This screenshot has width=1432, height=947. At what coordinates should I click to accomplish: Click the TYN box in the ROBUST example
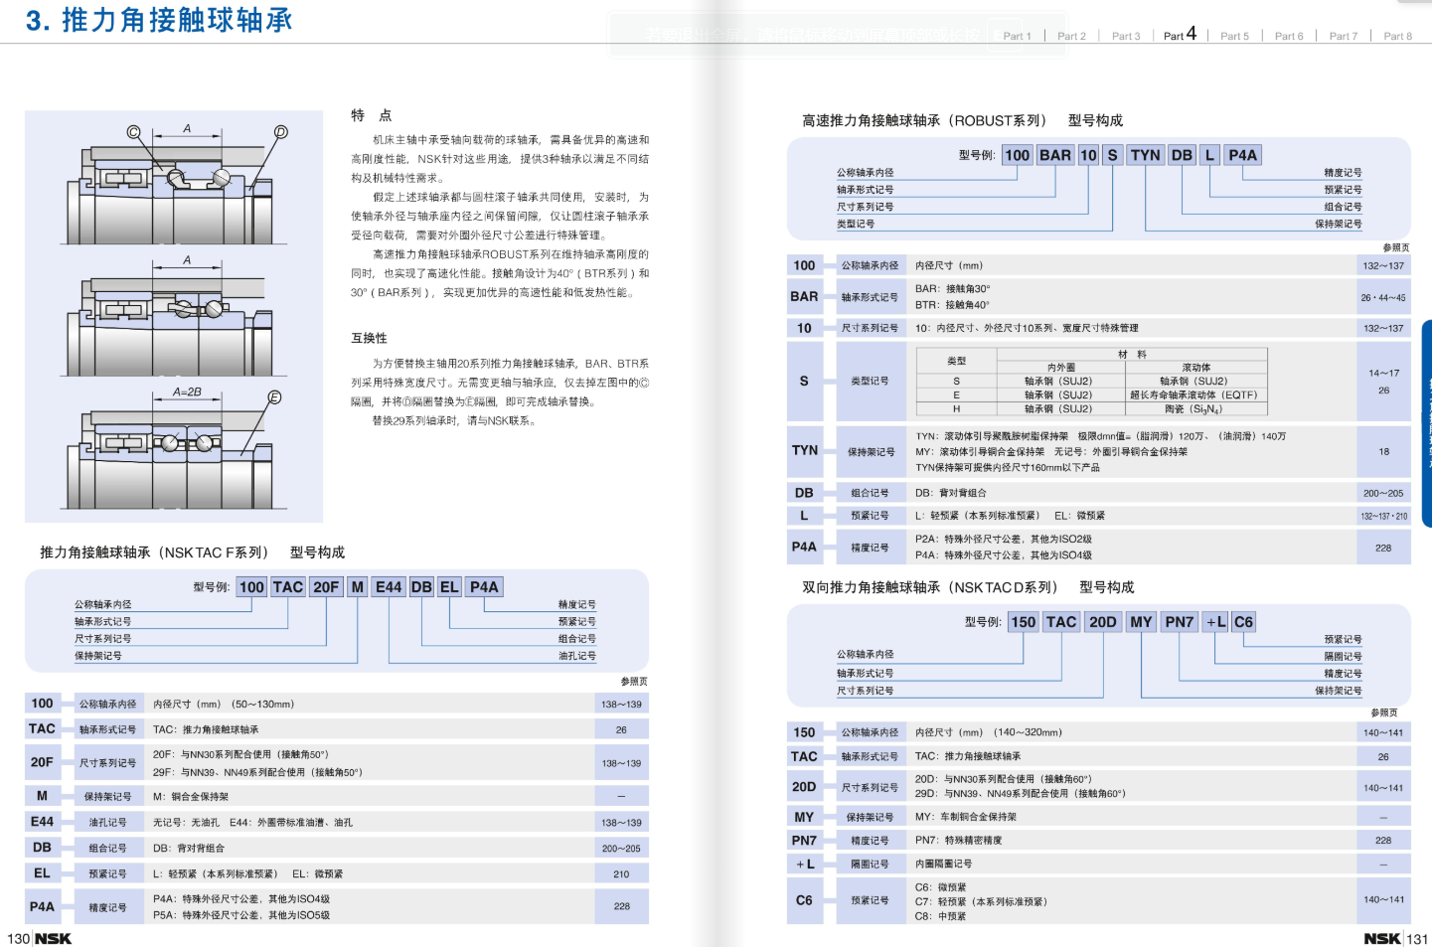pyautogui.click(x=1146, y=155)
